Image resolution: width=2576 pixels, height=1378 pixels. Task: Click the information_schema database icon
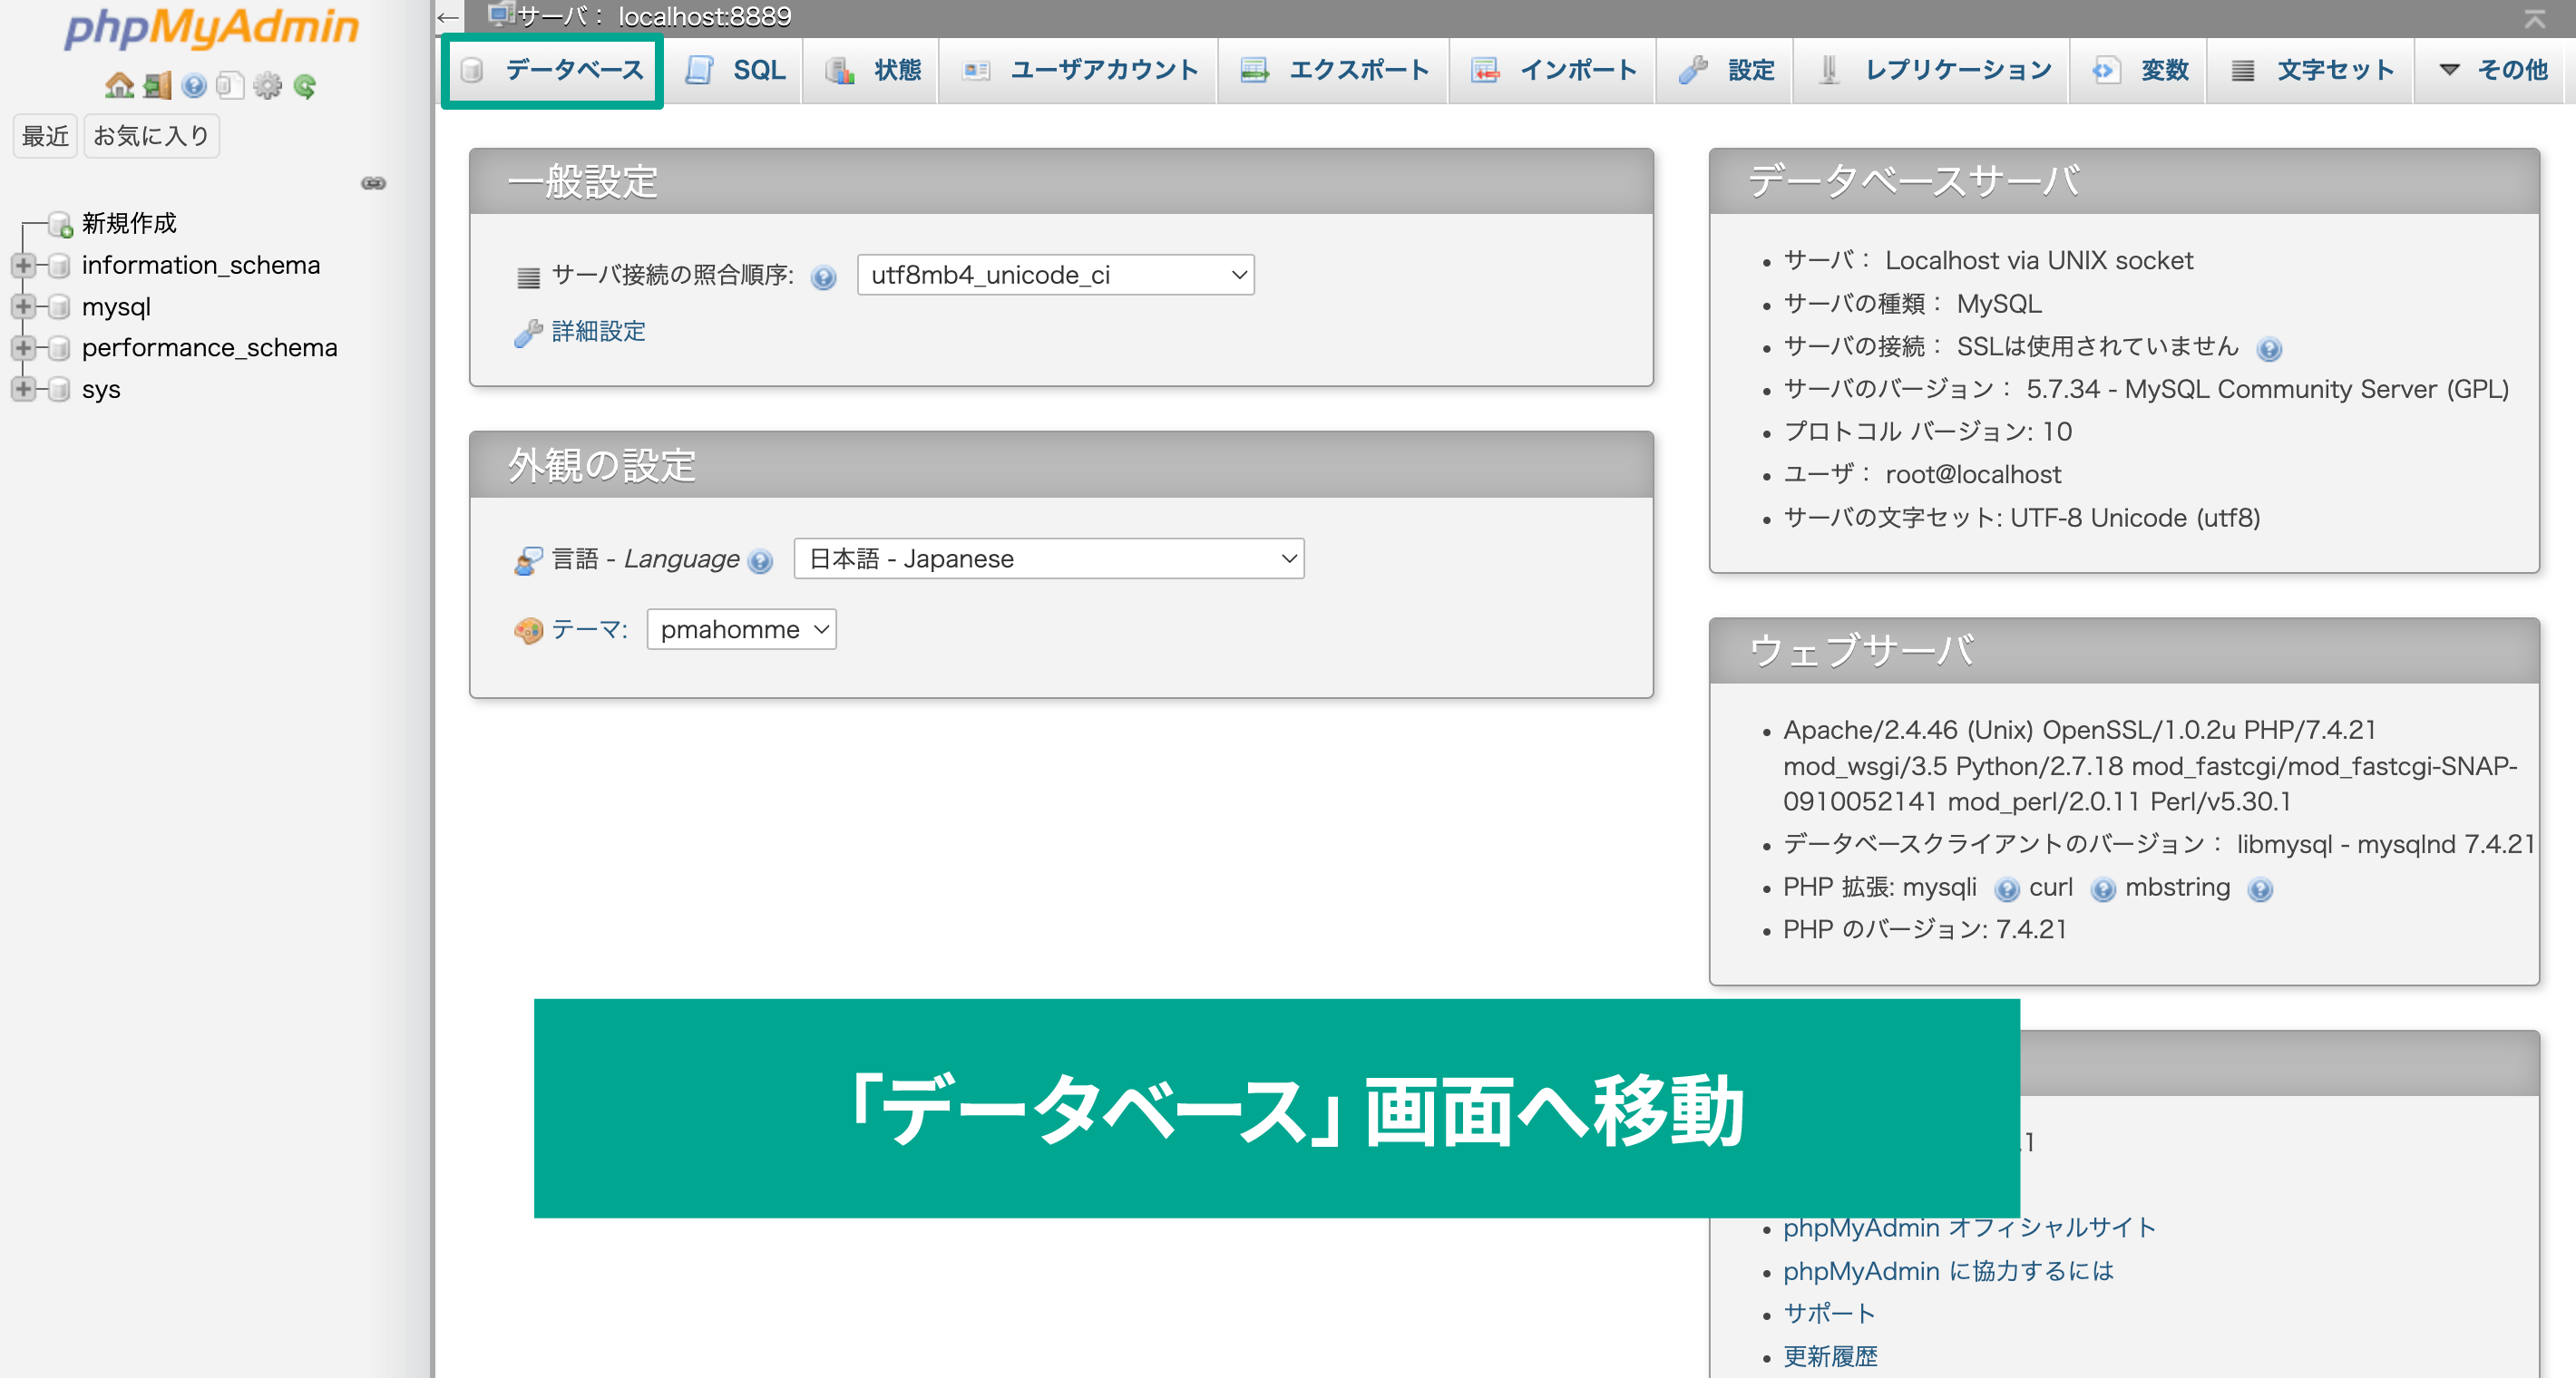(x=59, y=266)
